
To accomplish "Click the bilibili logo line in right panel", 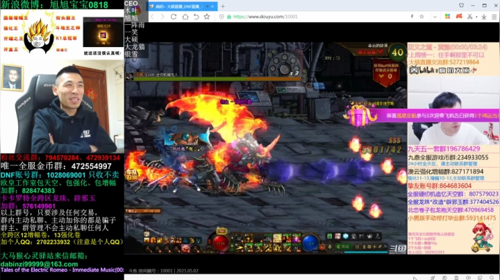I will pyautogui.click(x=443, y=70).
